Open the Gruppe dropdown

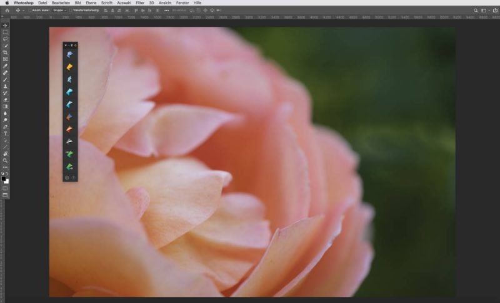click(59, 11)
